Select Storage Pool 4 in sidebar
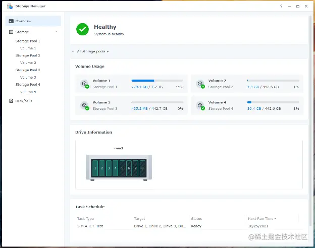The width and height of the screenshot is (315, 248). [x=28, y=85]
